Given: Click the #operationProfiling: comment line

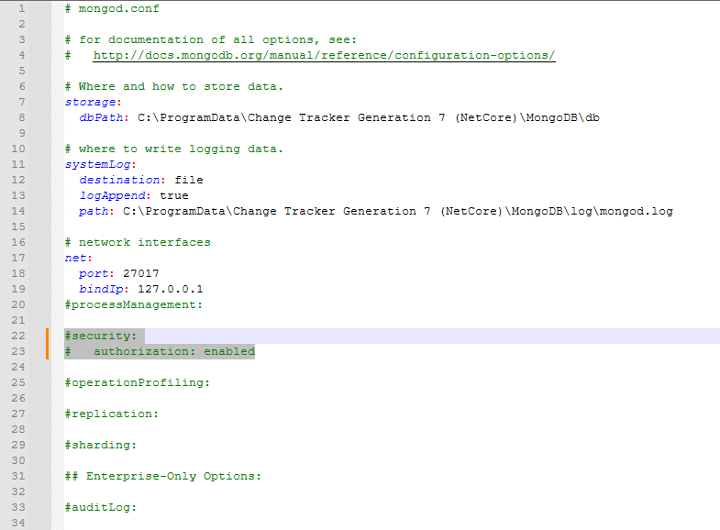Looking at the screenshot, I should tap(138, 382).
